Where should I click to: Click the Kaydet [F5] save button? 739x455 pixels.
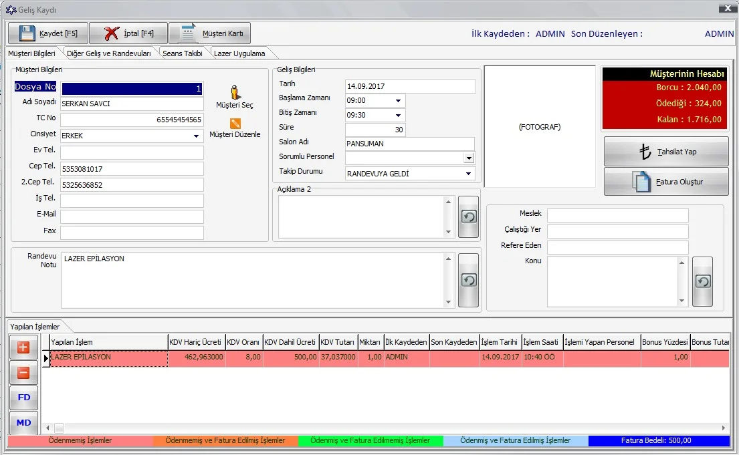pyautogui.click(x=48, y=33)
